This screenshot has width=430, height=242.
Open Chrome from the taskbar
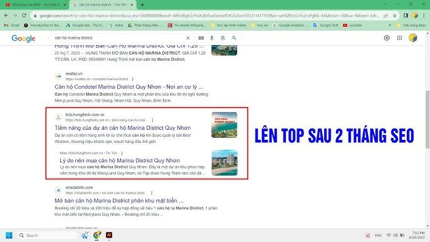(x=97, y=235)
